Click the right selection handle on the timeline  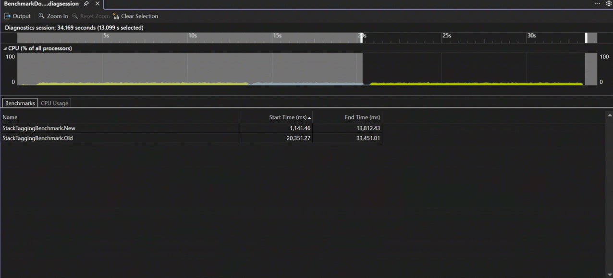pyautogui.click(x=586, y=38)
